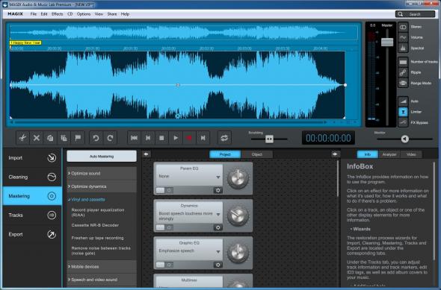Toggle loop playback mode
441x290 pixels.
pyautogui.click(x=224, y=138)
